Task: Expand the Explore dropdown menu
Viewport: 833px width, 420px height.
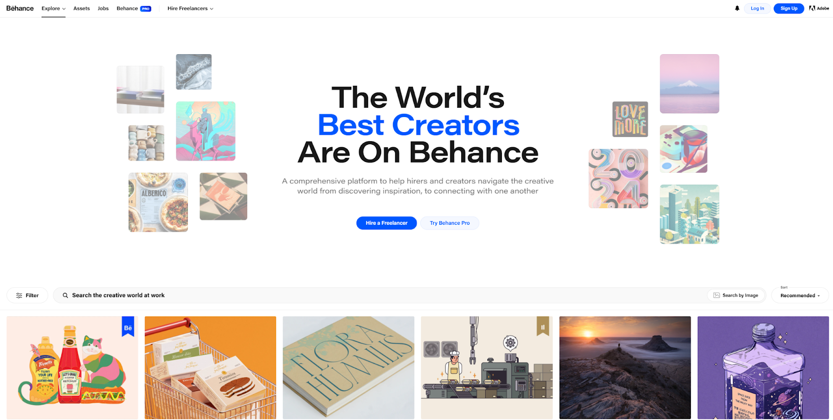Action: (x=54, y=9)
